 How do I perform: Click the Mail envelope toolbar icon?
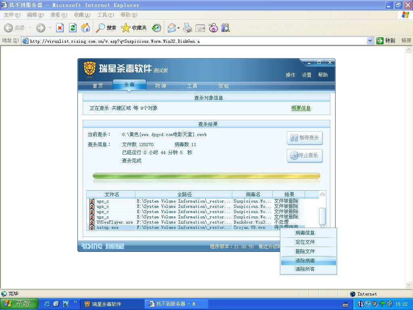pyautogui.click(x=171, y=28)
